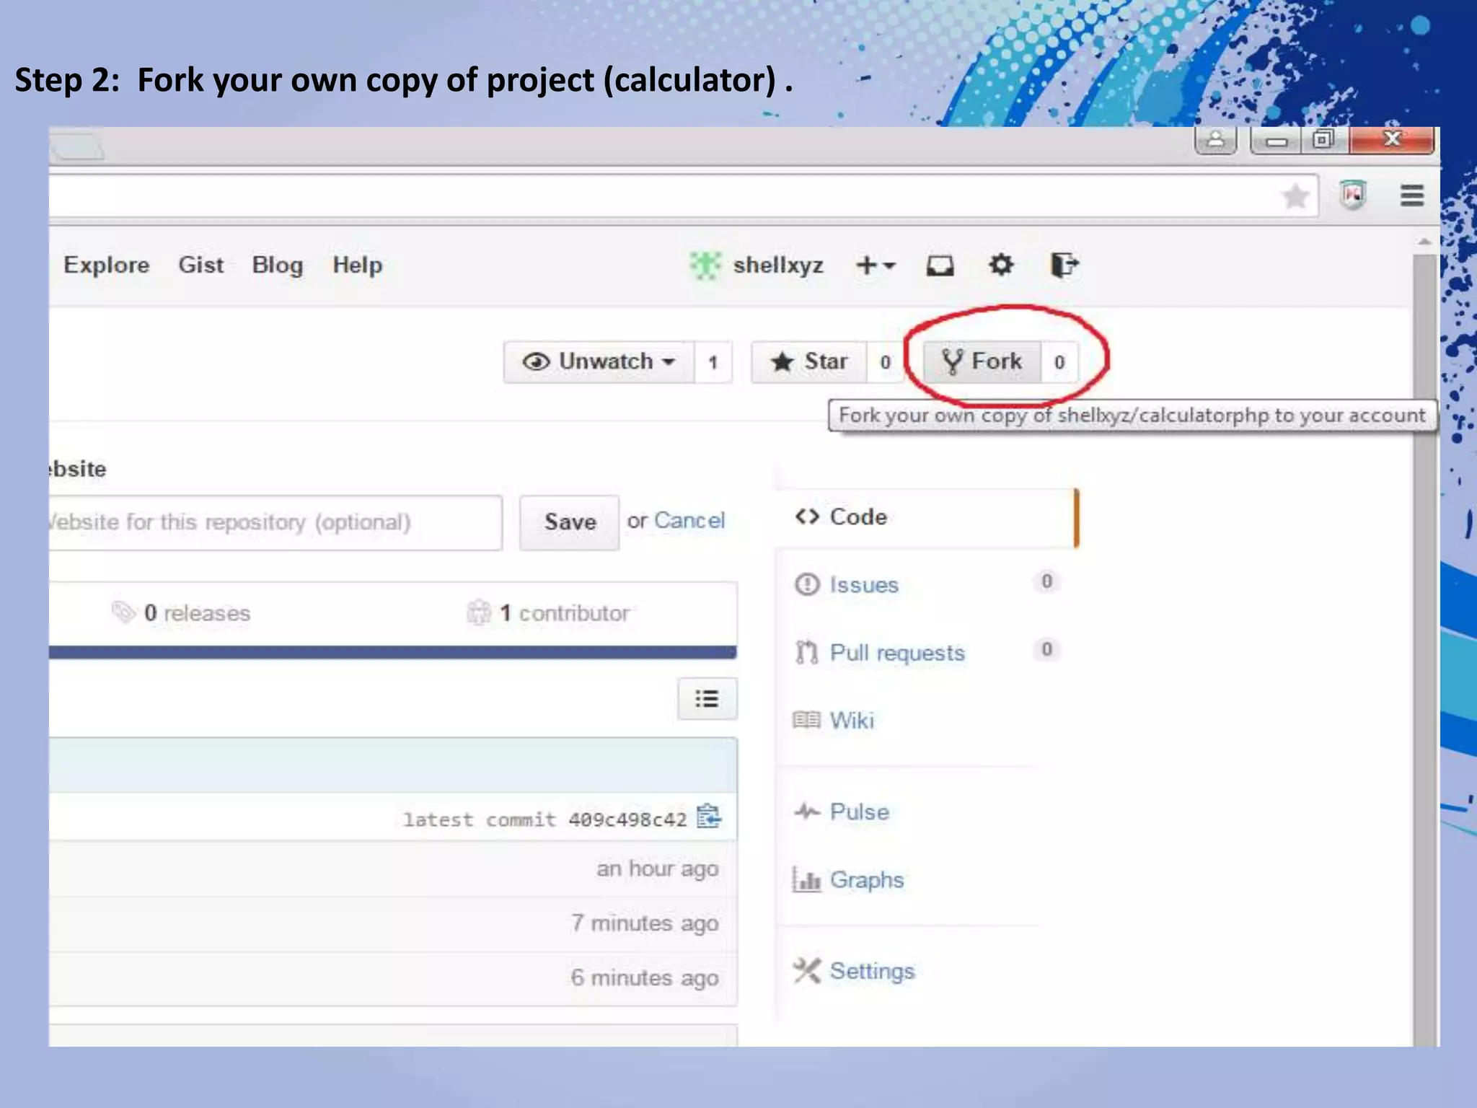Screen dimensions: 1477x1108
Task: Click the Save button
Action: pyautogui.click(x=570, y=522)
